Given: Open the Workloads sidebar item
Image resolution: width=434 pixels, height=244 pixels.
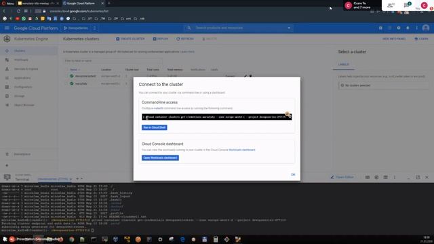Looking at the screenshot, I should [x=21, y=60].
